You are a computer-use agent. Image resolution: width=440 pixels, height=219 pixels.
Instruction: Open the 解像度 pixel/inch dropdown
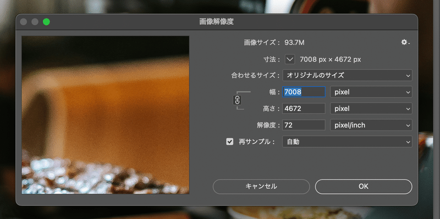(371, 125)
